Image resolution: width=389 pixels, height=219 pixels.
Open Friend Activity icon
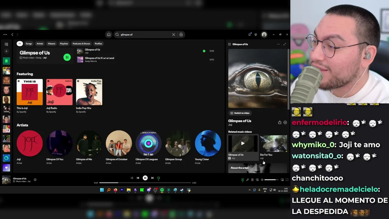pyautogui.click(x=256, y=35)
